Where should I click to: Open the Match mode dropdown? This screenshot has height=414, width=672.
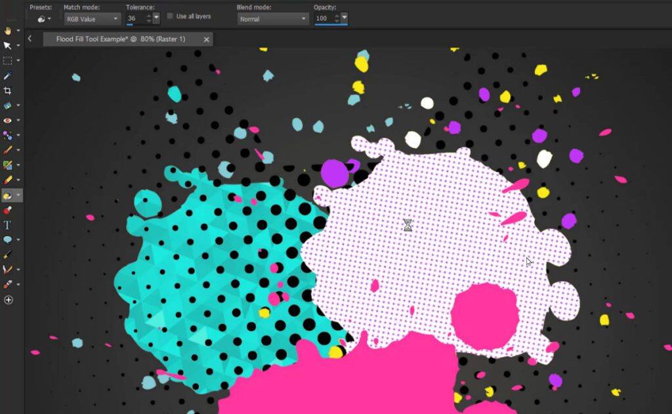pyautogui.click(x=92, y=18)
